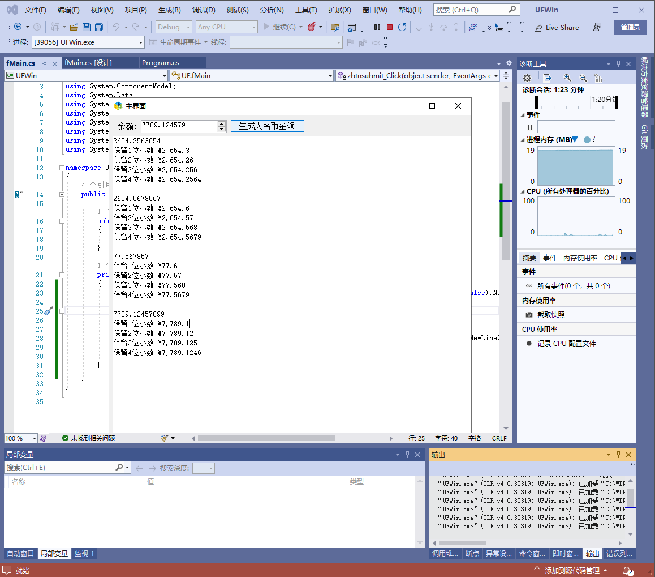
Task: Click 继续(C) continue button
Action: (x=279, y=27)
